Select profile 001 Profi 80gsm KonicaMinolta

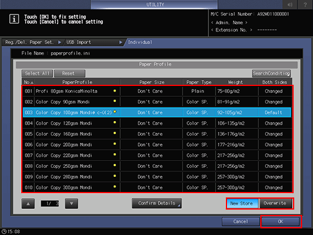click(x=157, y=91)
